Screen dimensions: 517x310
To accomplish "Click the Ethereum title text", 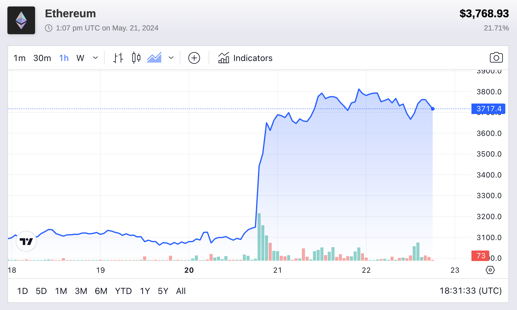I will (70, 14).
